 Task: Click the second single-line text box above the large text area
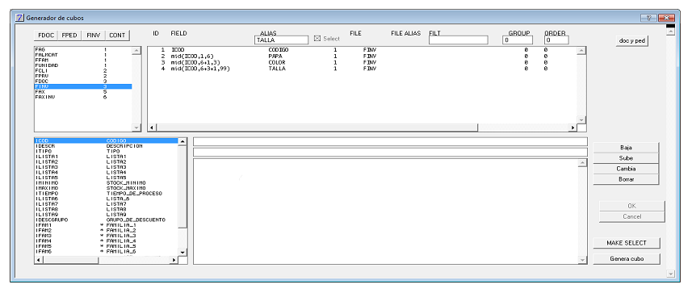pyautogui.click(x=390, y=153)
